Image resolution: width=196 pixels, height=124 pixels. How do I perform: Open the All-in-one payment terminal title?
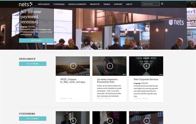[x=31, y=17]
